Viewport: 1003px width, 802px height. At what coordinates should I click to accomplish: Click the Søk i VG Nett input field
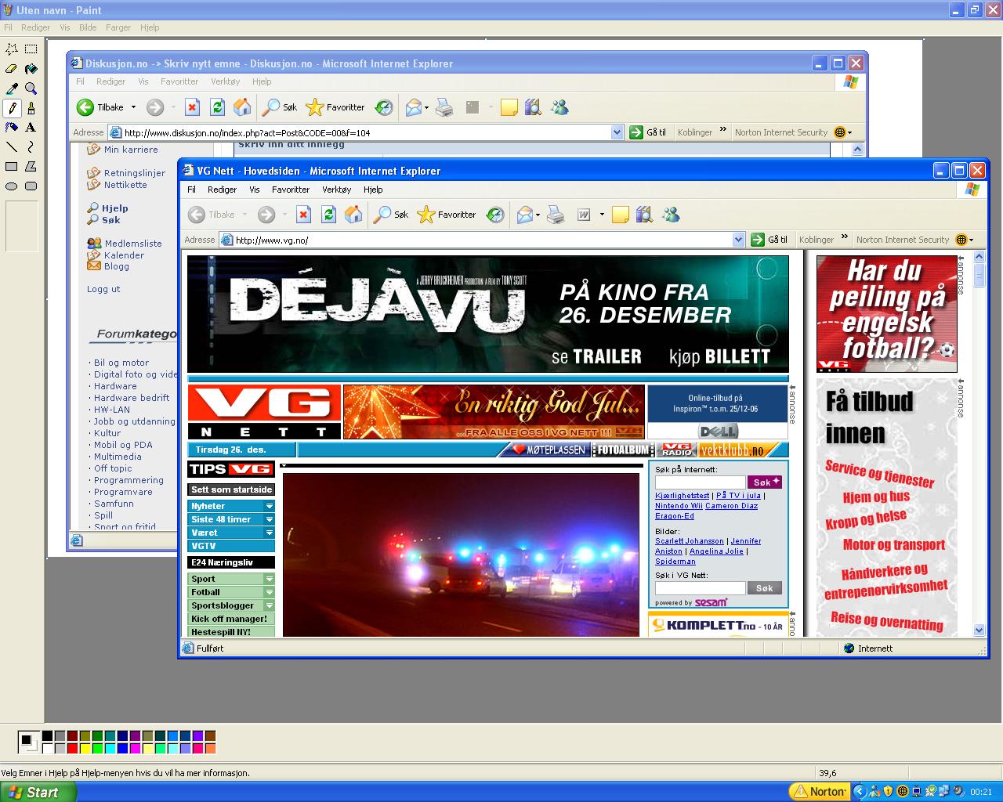[700, 587]
